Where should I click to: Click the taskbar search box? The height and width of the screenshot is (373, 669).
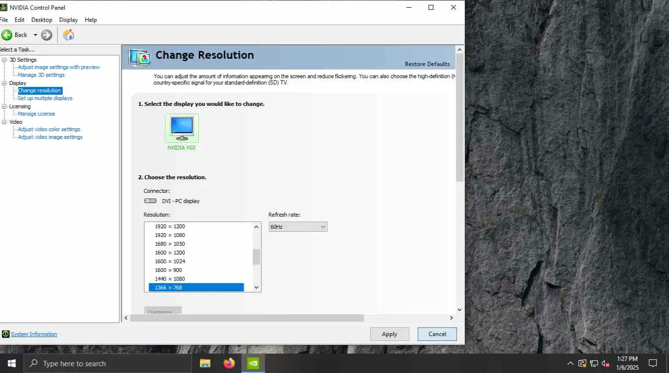coord(107,363)
